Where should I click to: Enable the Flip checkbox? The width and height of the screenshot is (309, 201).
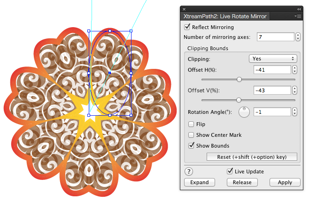pos(191,124)
